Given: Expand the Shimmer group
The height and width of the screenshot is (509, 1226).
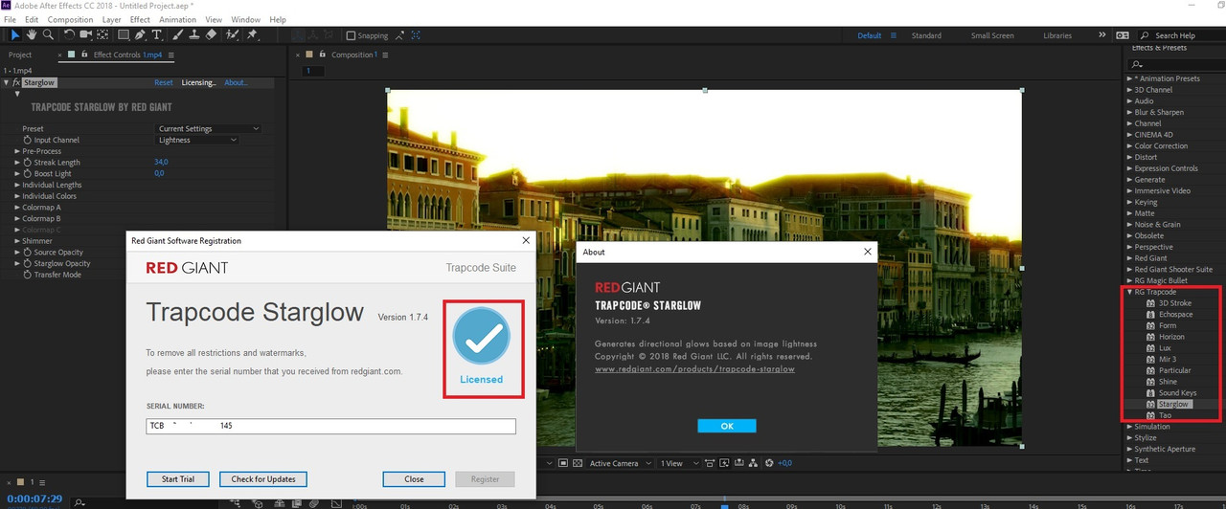Looking at the screenshot, I should point(17,241).
